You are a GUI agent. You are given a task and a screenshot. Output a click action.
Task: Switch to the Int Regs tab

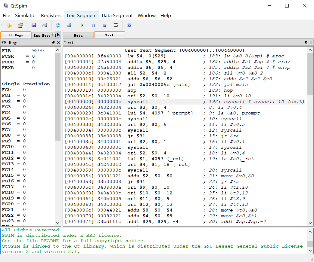click(42, 35)
